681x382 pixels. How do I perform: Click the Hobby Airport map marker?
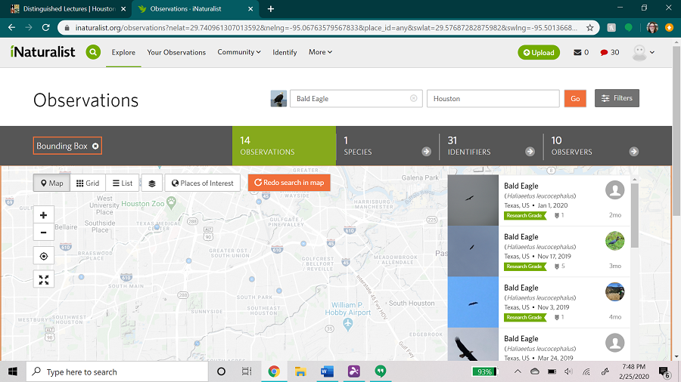(347, 324)
